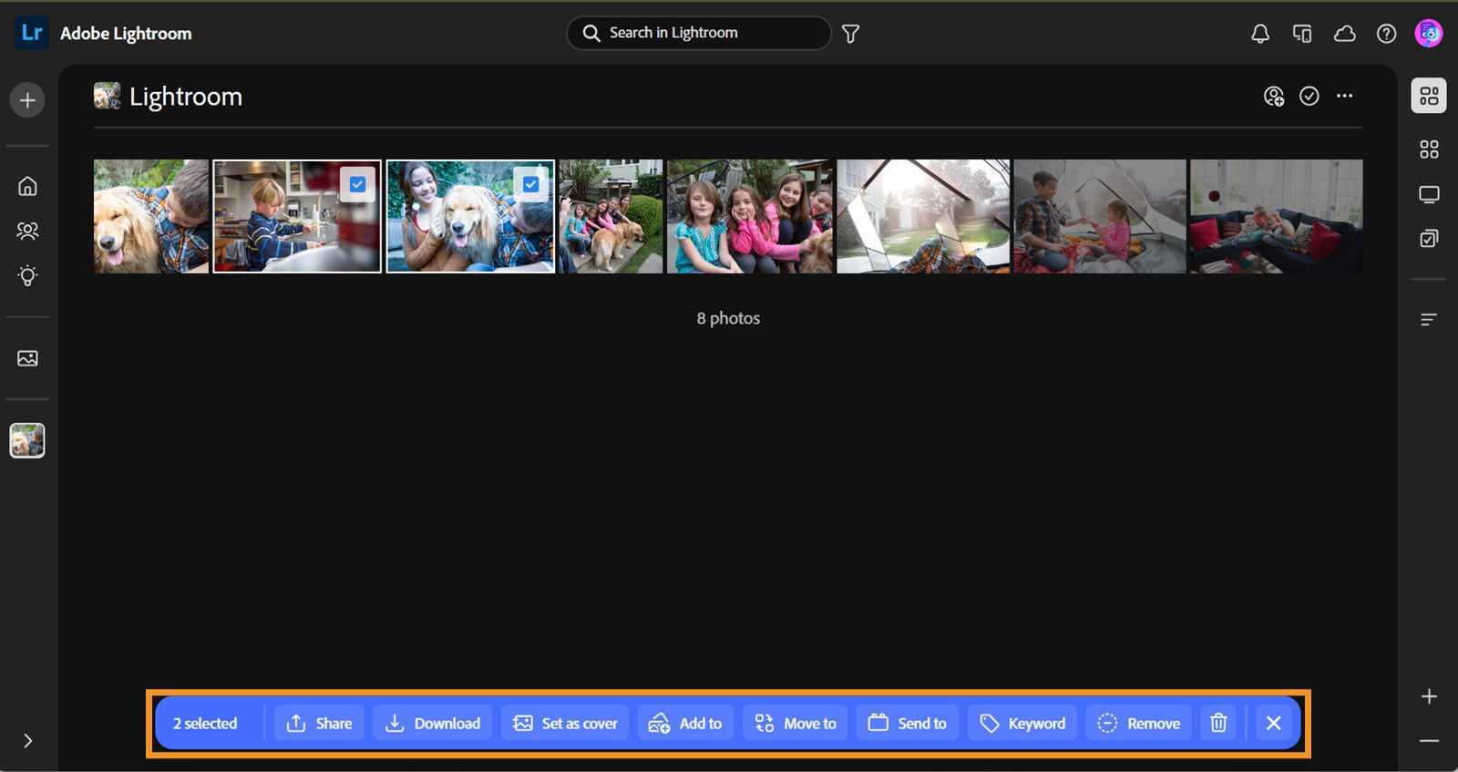The image size is (1458, 772).
Task: Click the add photos plus button in left sidebar
Action: [27, 99]
